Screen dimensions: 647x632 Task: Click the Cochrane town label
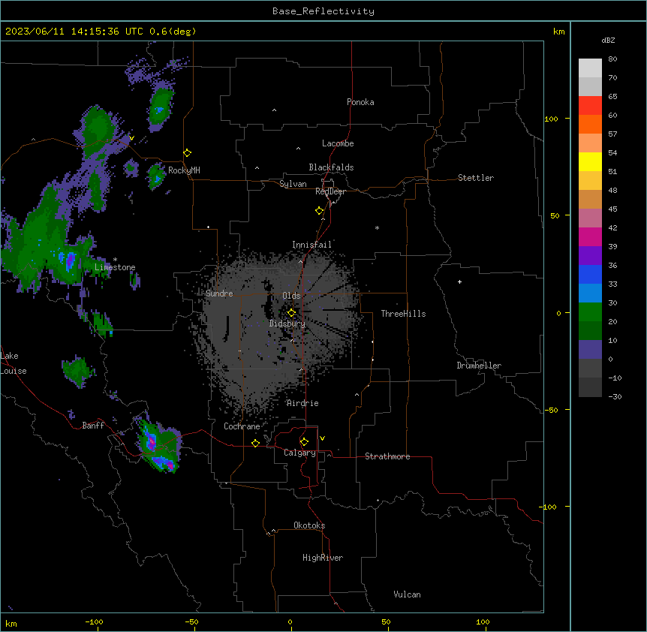coord(242,426)
